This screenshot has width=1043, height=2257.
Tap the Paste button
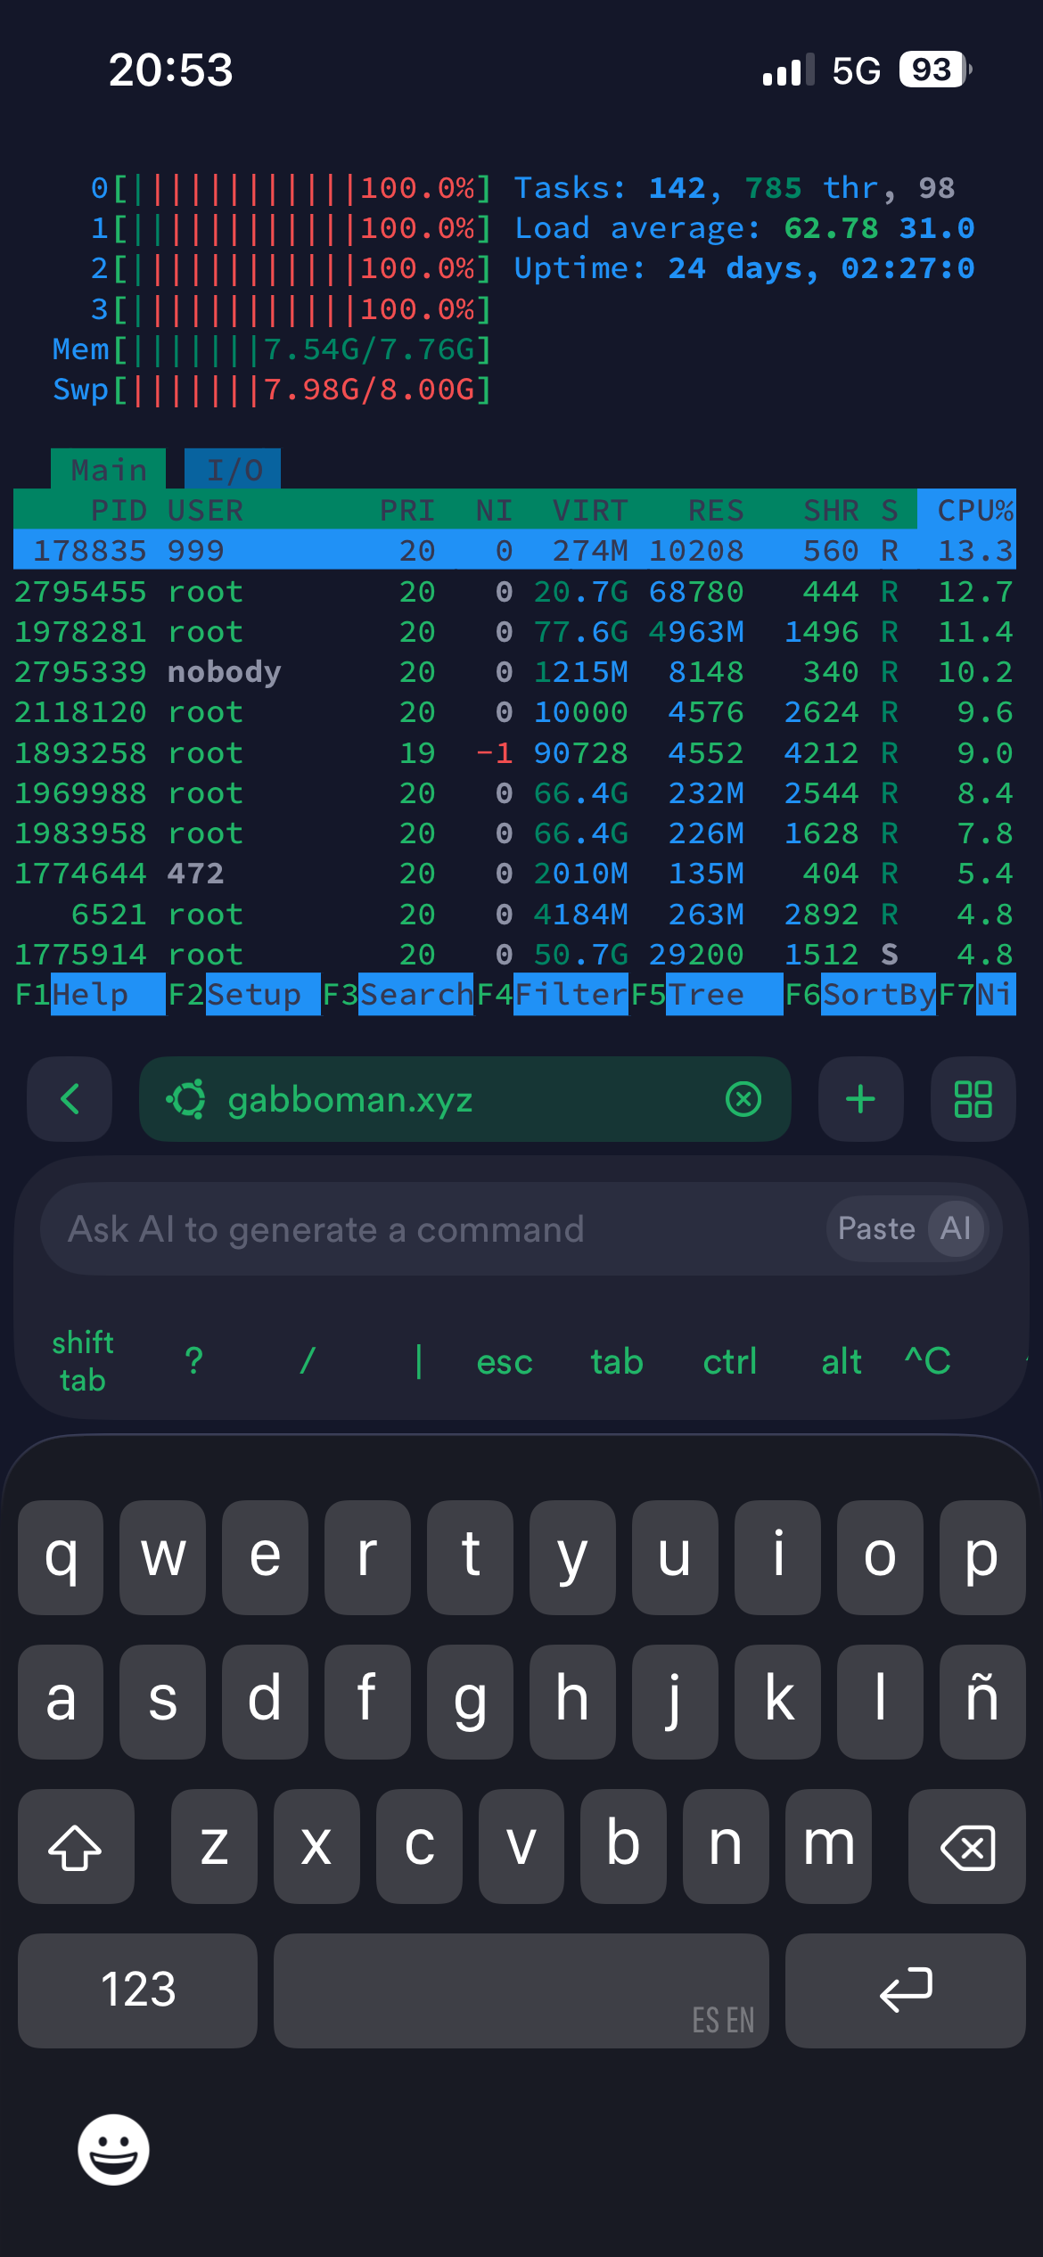click(876, 1228)
